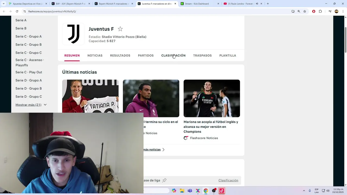Open the Clasificación link in league row
This screenshot has width=347, height=195.
pyautogui.click(x=228, y=180)
